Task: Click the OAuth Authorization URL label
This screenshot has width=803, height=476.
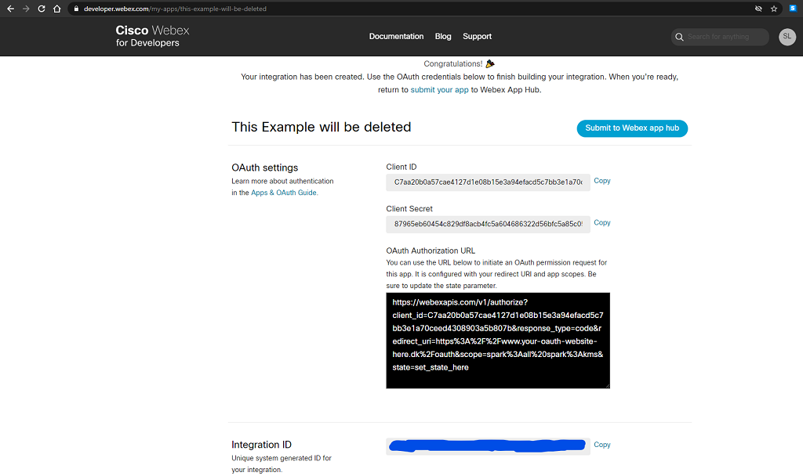Action: tap(431, 251)
